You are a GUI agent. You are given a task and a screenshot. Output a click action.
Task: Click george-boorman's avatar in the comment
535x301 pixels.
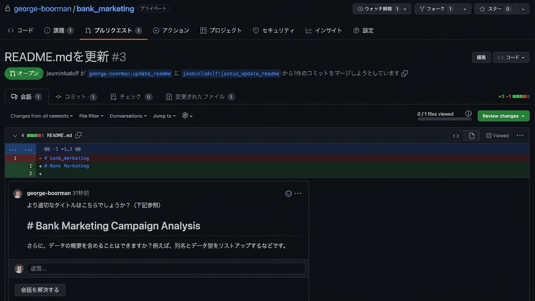coord(18,194)
